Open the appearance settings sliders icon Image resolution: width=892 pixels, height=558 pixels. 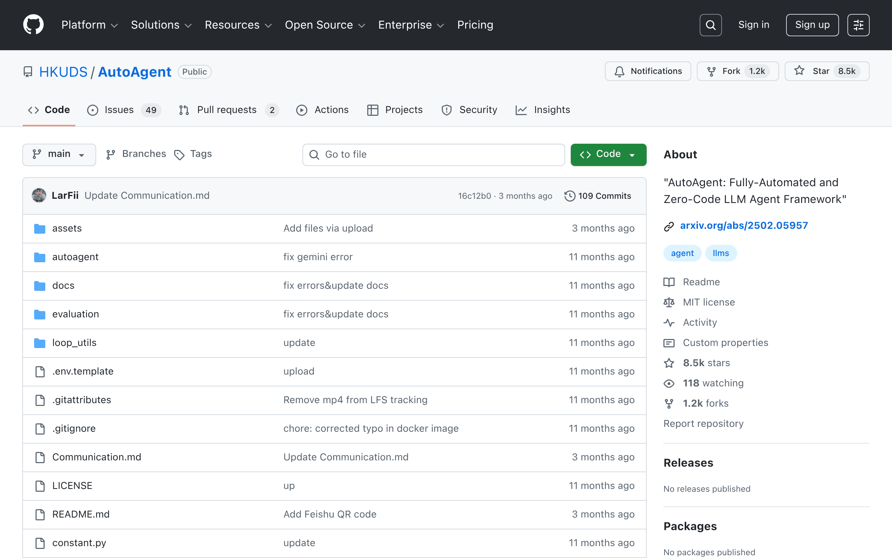coord(858,25)
